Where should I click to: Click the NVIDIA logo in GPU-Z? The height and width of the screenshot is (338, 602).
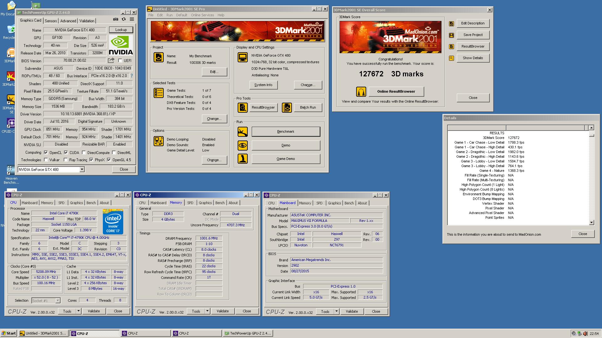tap(121, 45)
